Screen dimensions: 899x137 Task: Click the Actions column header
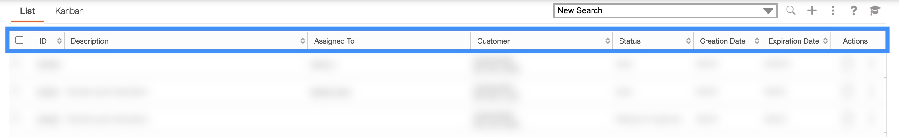pos(855,41)
